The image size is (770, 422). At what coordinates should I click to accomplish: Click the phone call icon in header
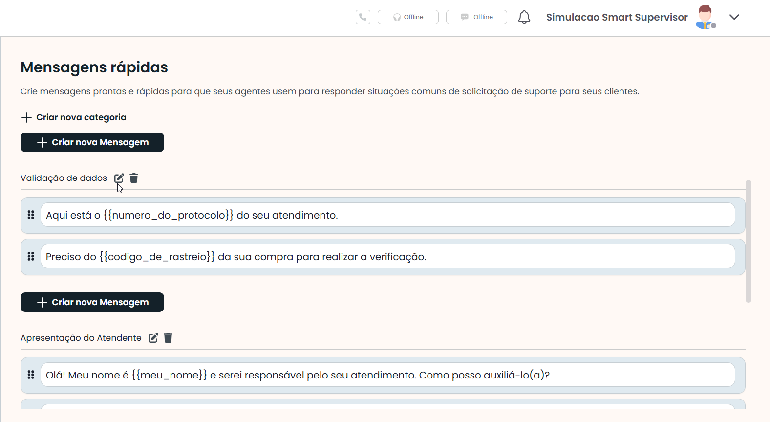pyautogui.click(x=363, y=17)
